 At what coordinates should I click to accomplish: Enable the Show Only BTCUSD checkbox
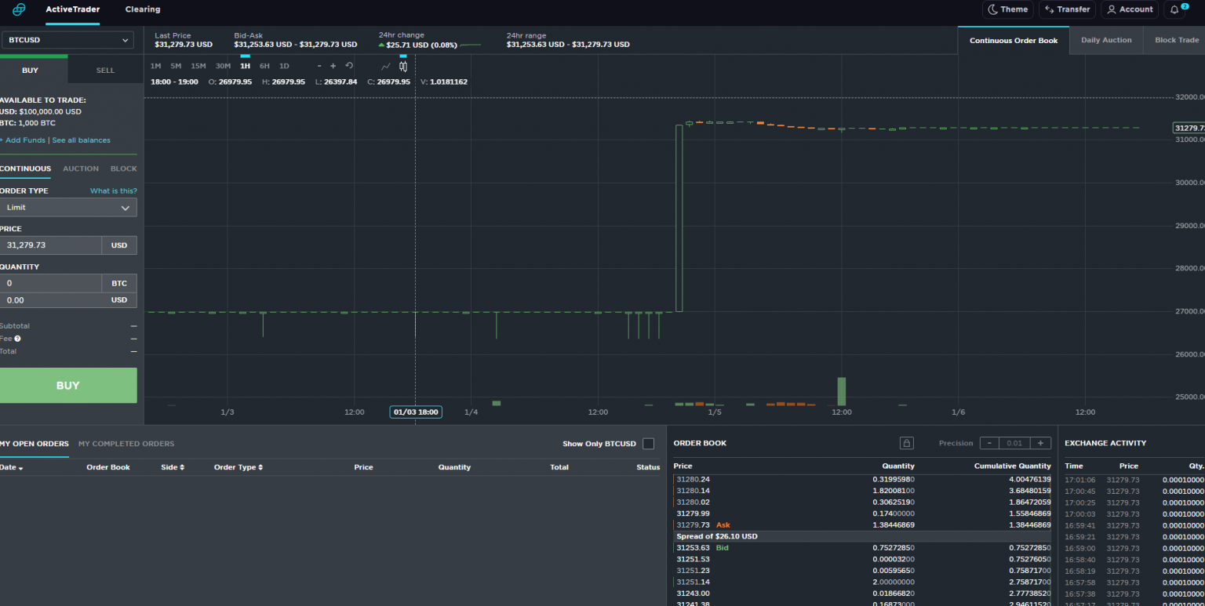click(x=648, y=443)
